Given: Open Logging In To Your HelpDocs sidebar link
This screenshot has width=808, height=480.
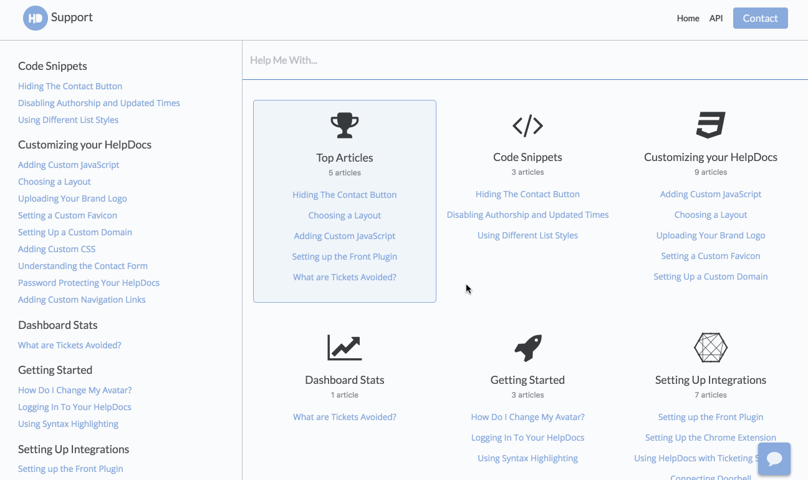Looking at the screenshot, I should click(x=75, y=407).
